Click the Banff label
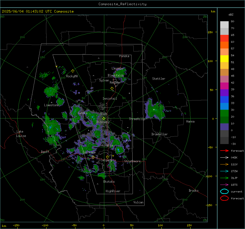 [x=45, y=152]
